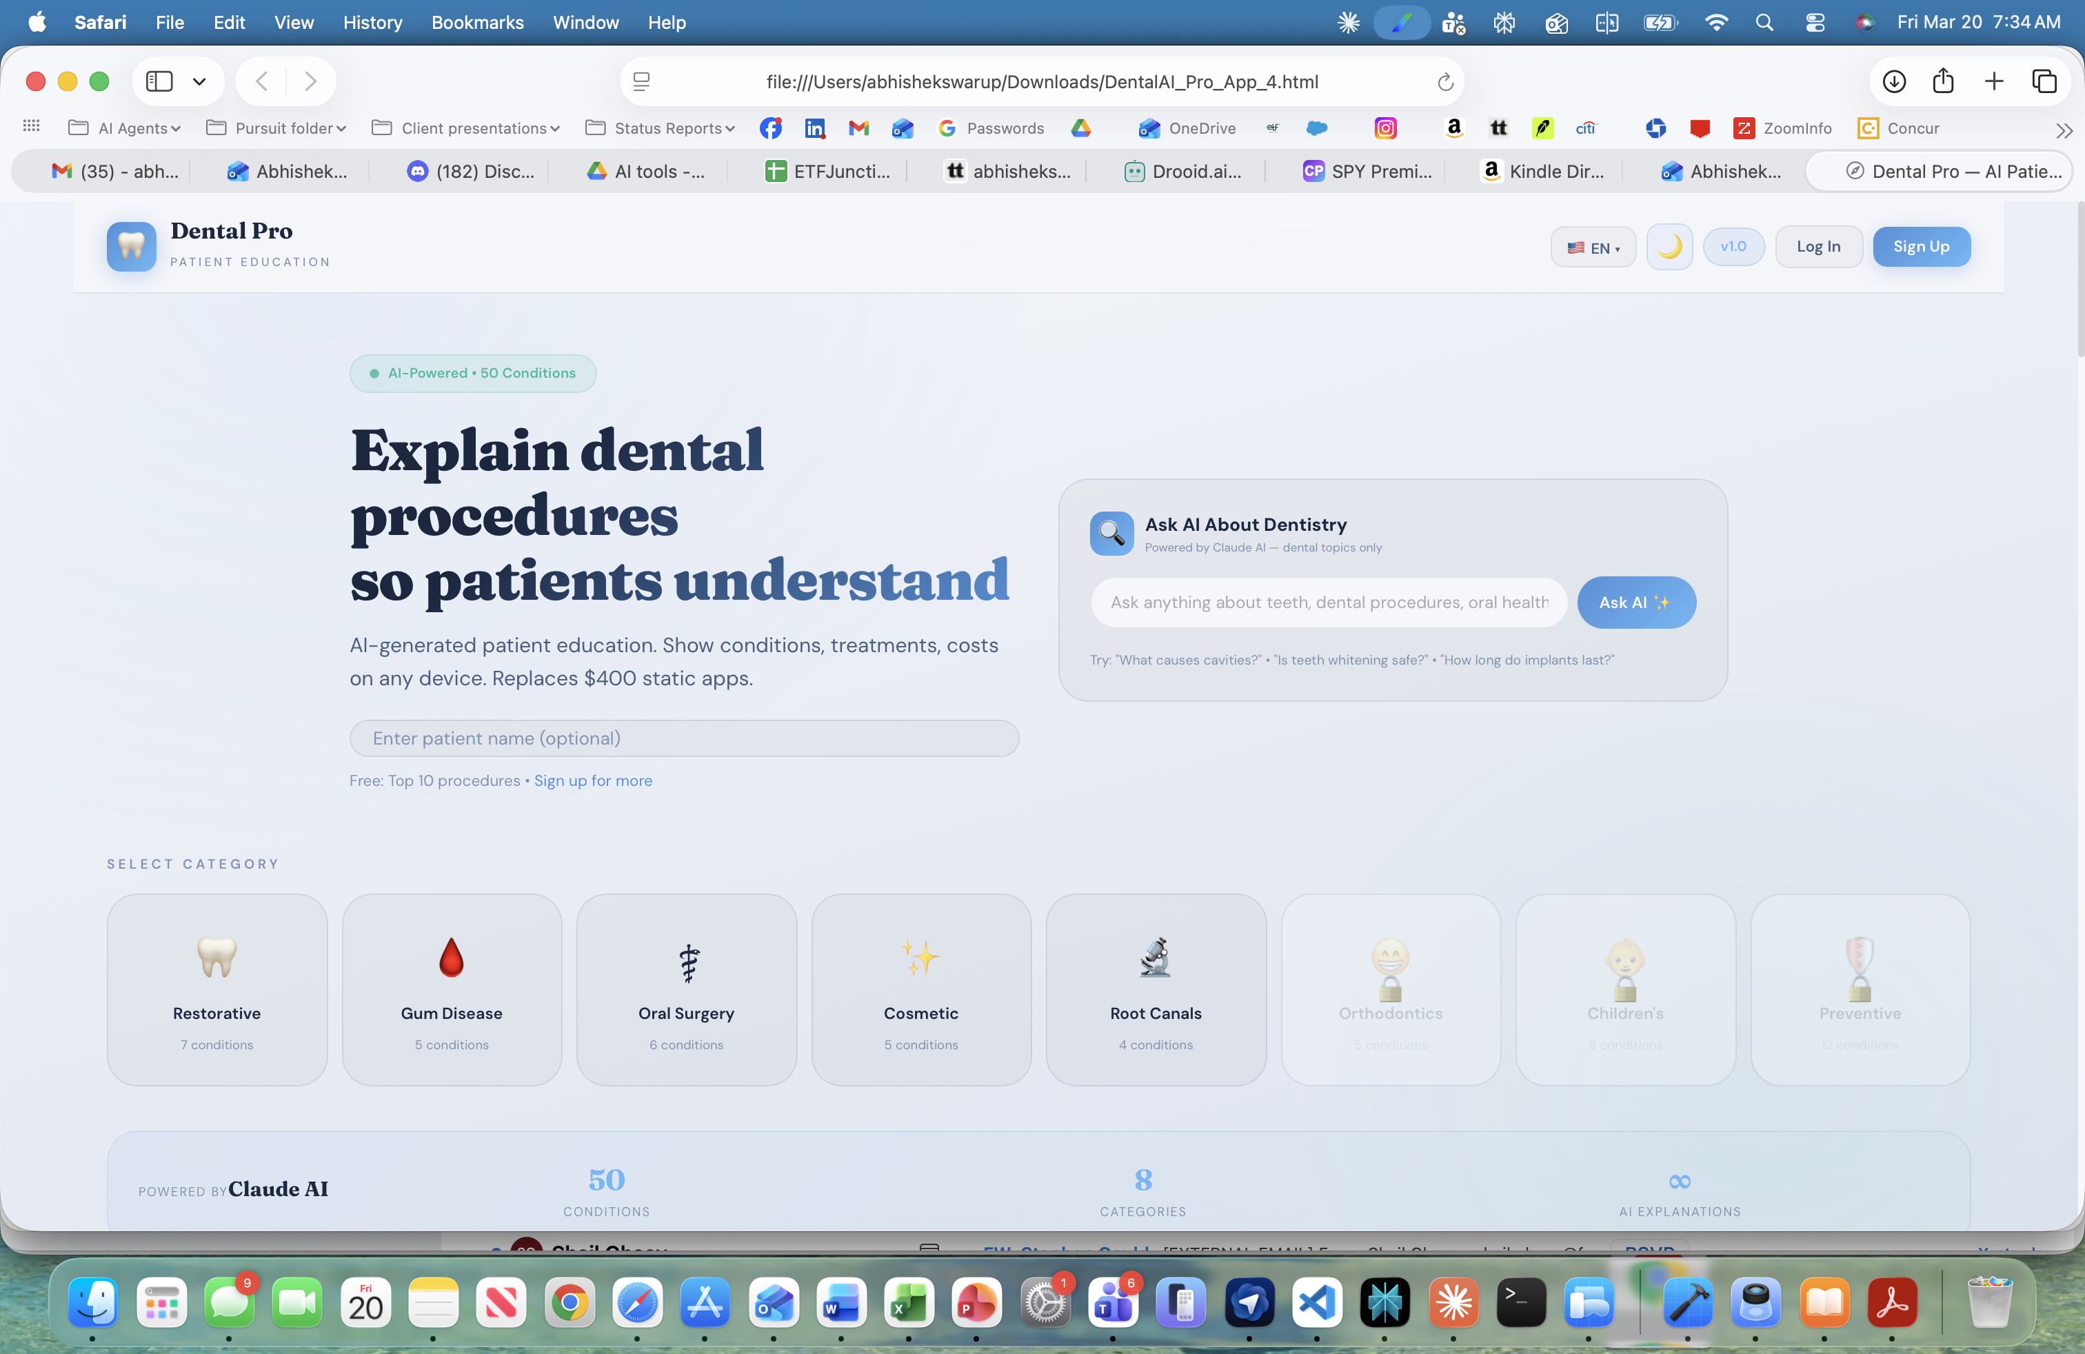Screen dimensions: 2085x1354
Task: Open Gmail from the bookmarks bar
Action: (x=858, y=128)
